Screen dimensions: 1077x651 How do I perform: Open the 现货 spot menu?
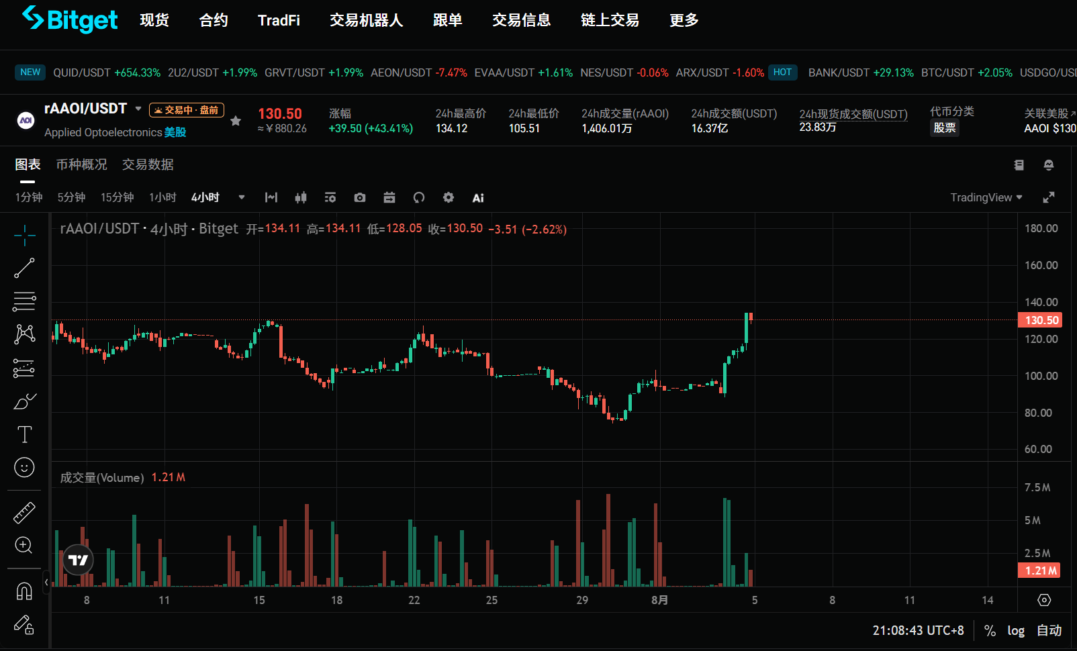point(154,20)
